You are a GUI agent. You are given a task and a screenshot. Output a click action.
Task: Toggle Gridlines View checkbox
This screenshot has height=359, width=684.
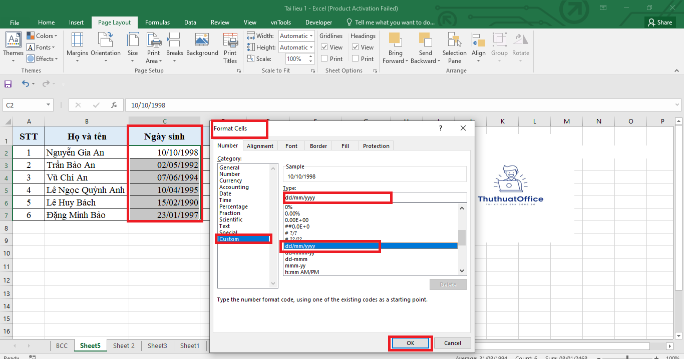324,47
